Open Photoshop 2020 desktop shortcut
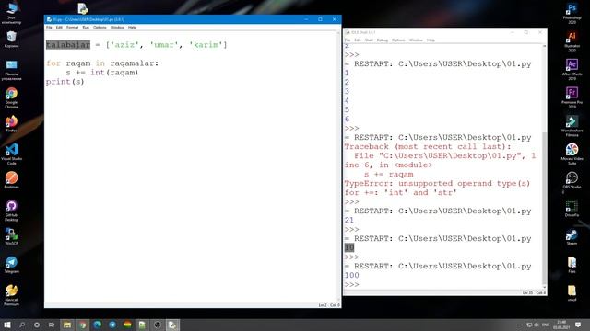This screenshot has height=331, width=590. [x=572, y=13]
